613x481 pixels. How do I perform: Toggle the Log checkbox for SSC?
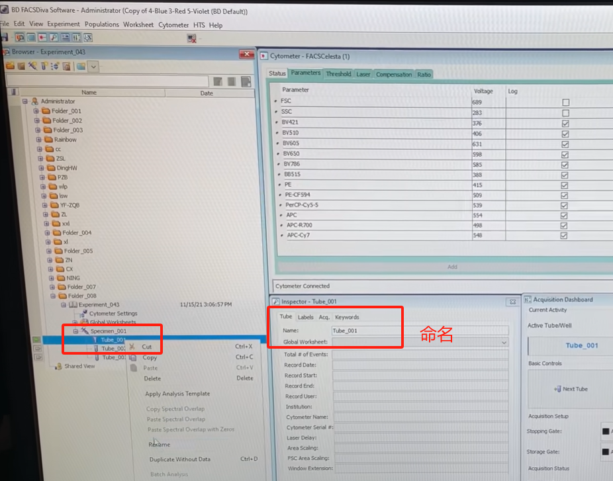[566, 113]
